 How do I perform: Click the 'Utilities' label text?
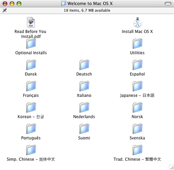(x=137, y=53)
